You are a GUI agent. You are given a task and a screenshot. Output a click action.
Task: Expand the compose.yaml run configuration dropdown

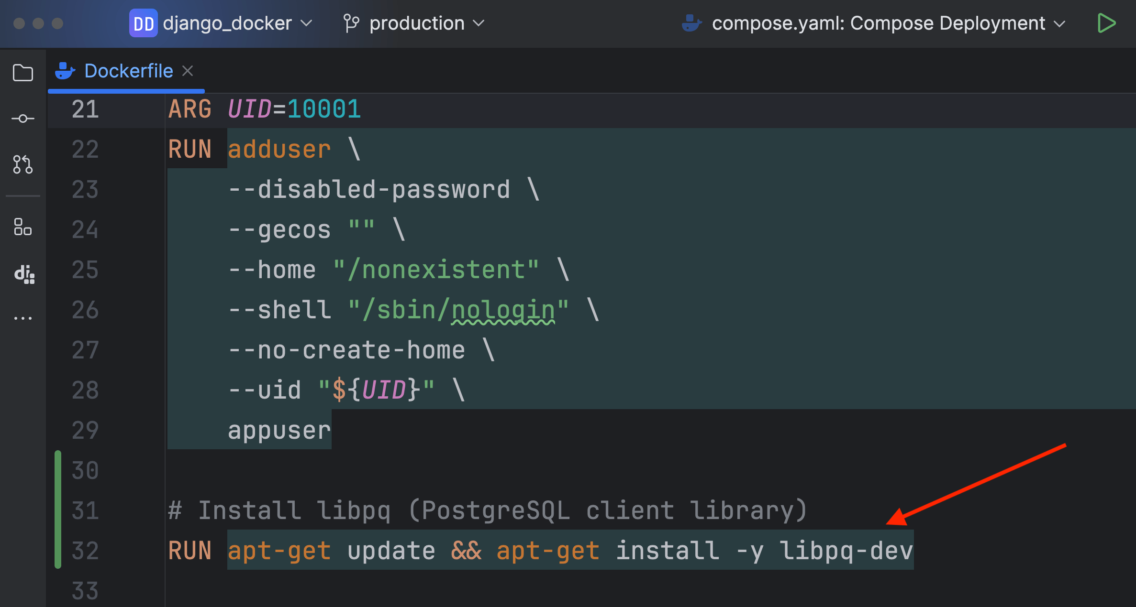[1060, 23]
